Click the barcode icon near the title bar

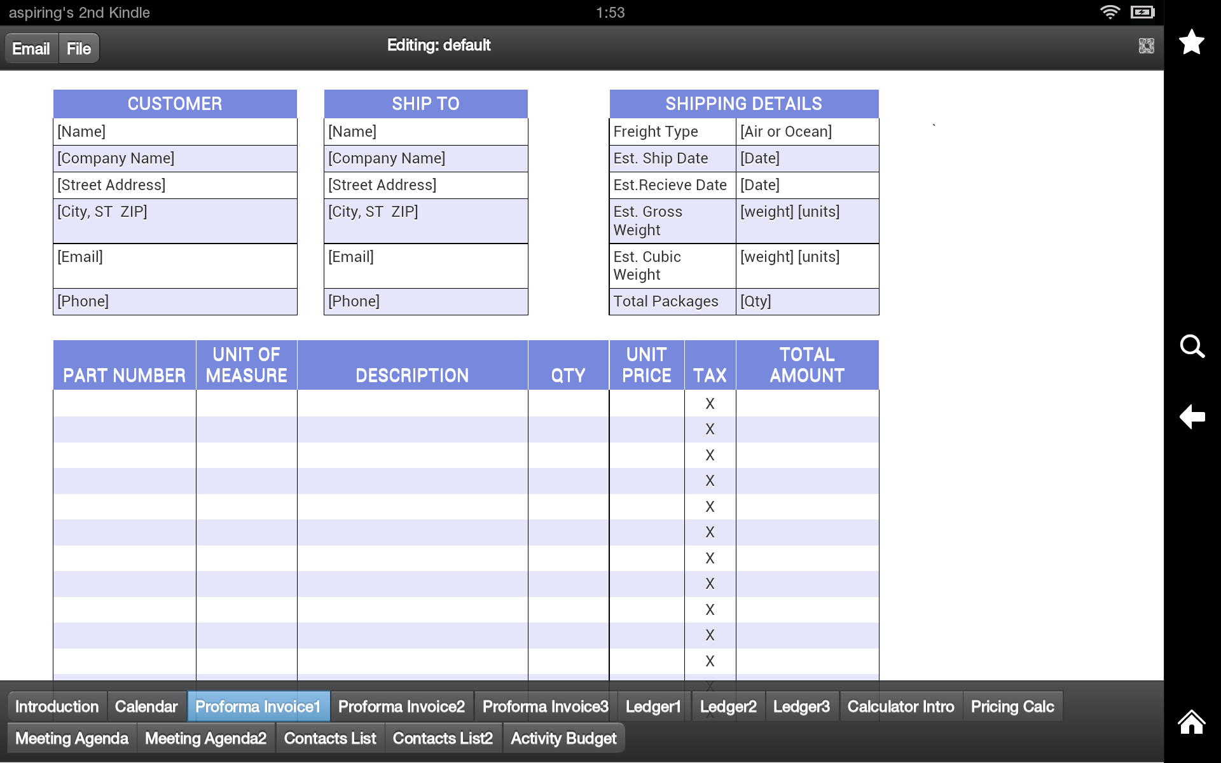1145,45
